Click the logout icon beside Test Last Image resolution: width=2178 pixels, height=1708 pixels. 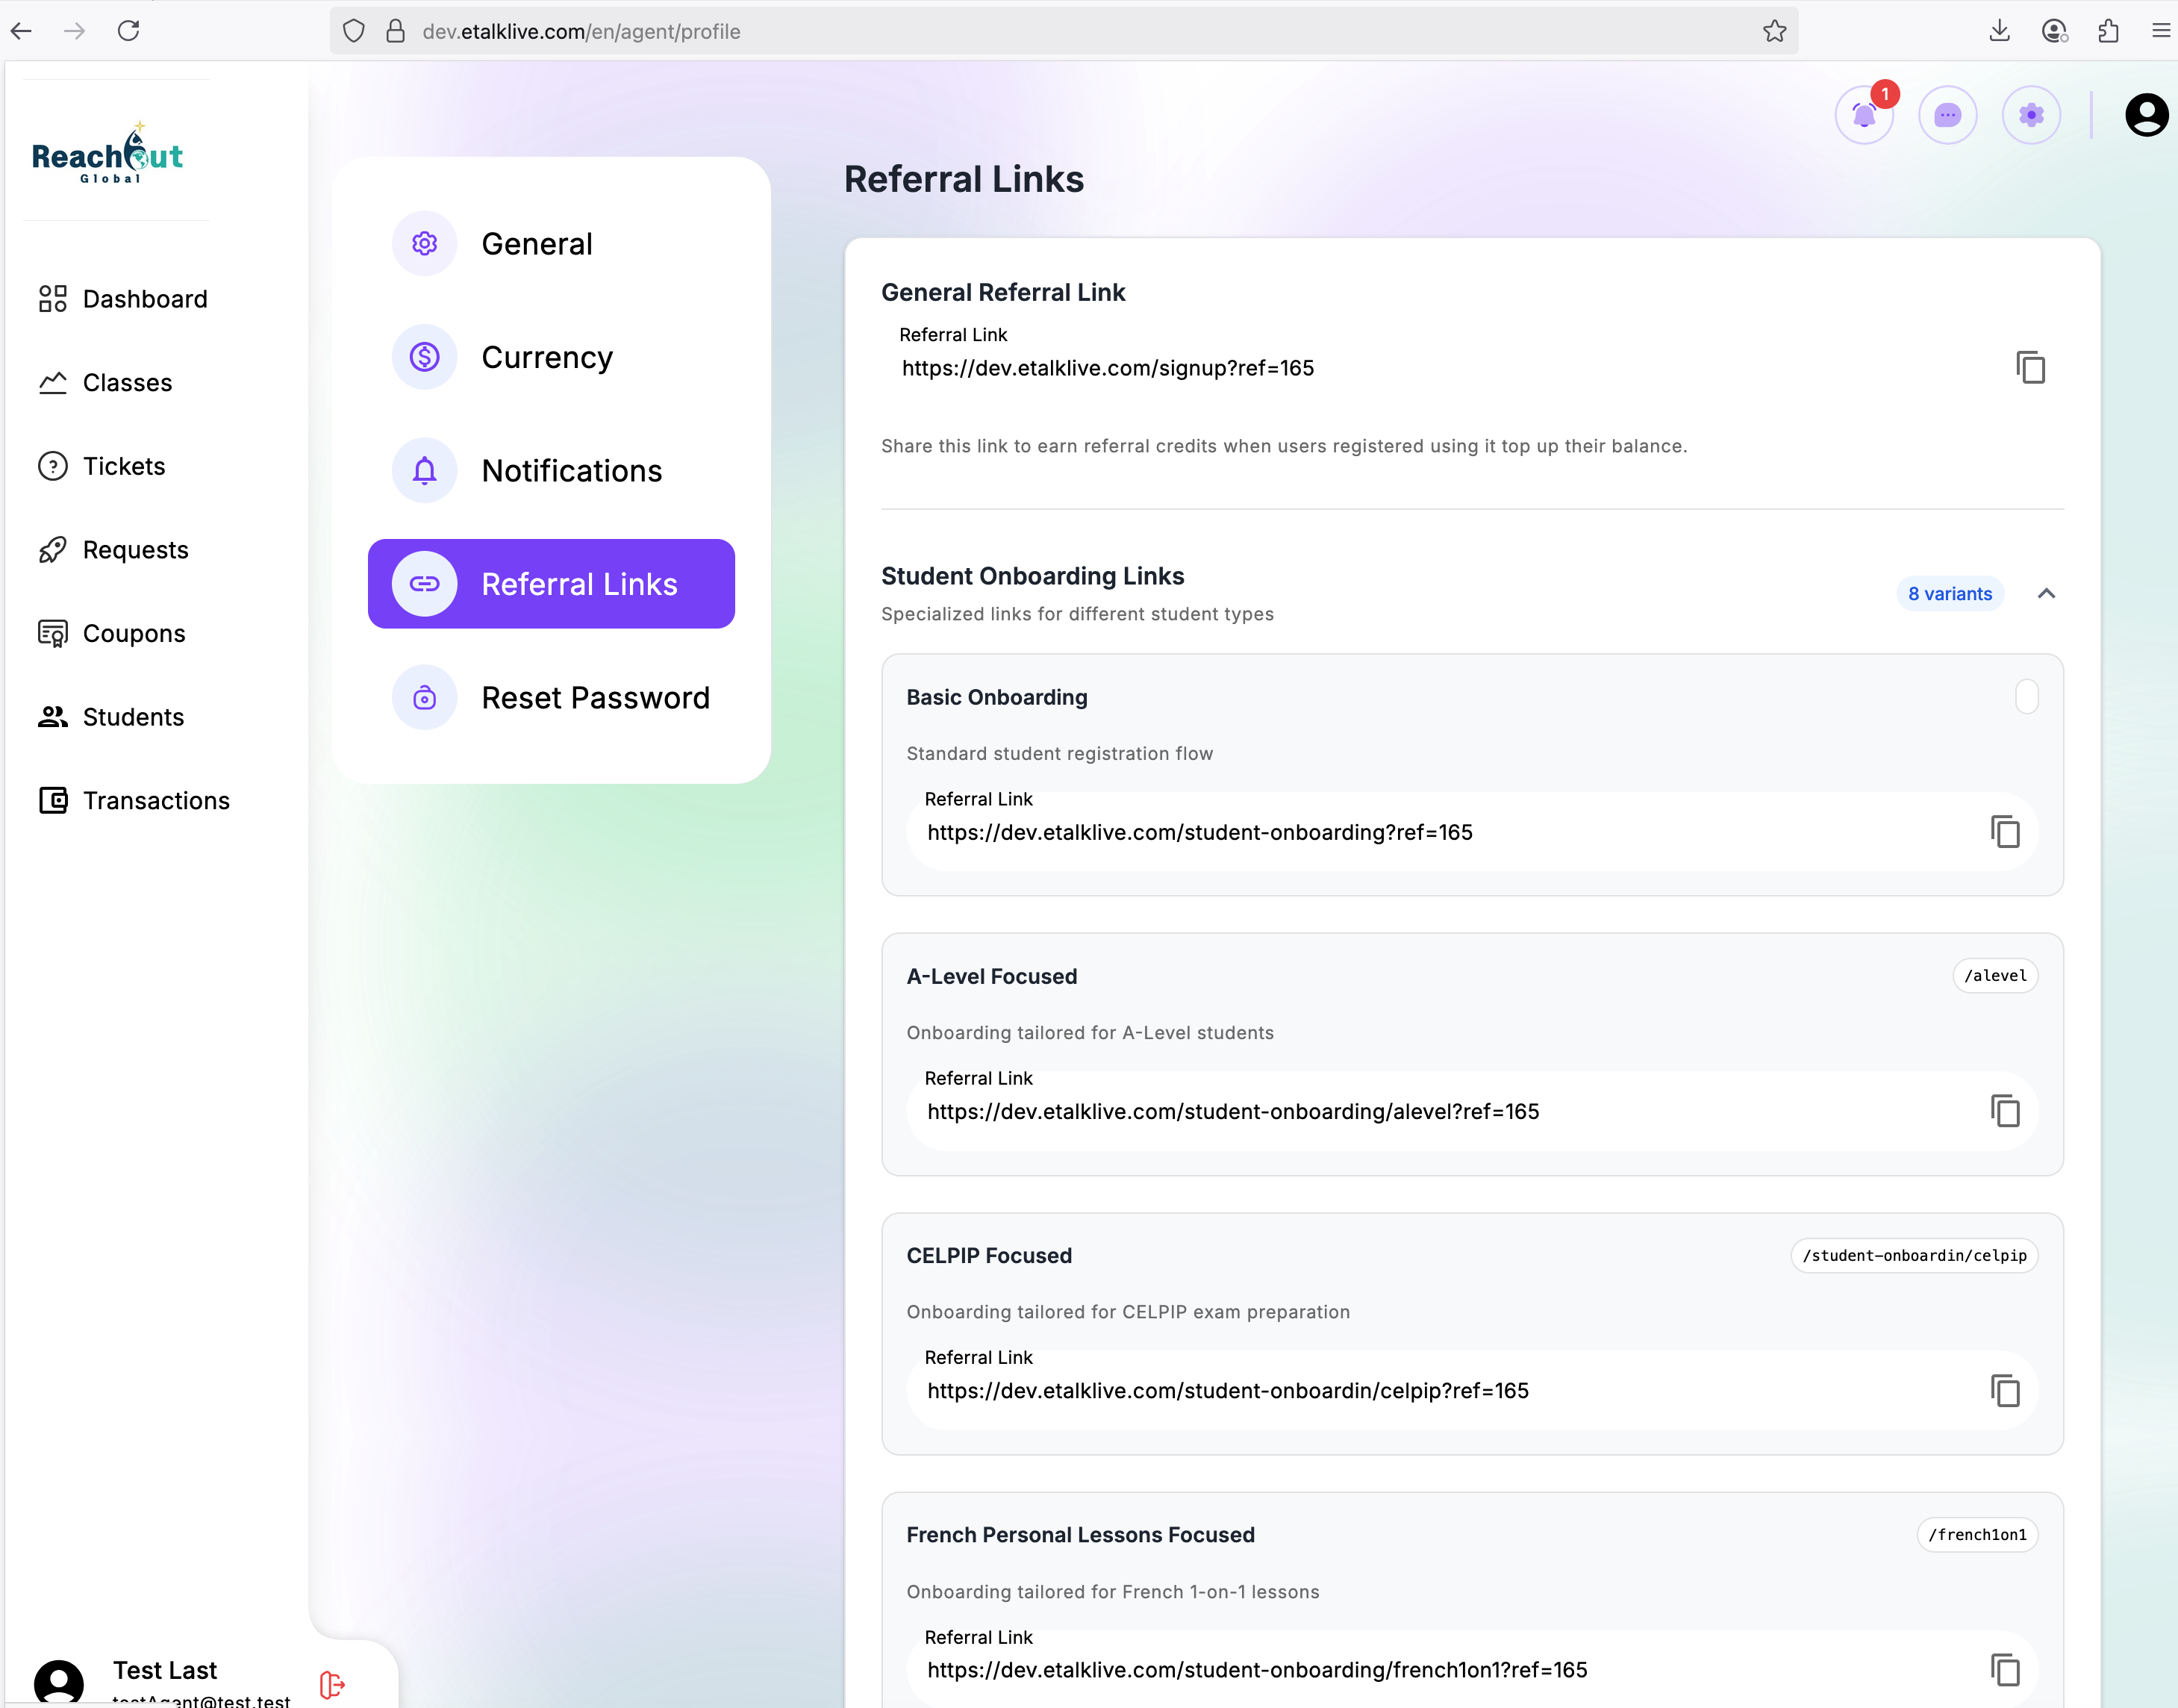pyautogui.click(x=332, y=1685)
